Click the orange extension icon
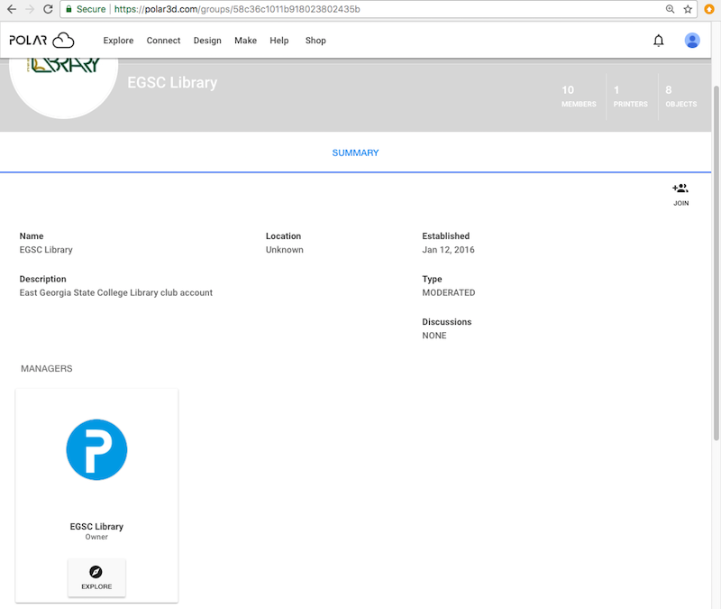 (x=709, y=9)
